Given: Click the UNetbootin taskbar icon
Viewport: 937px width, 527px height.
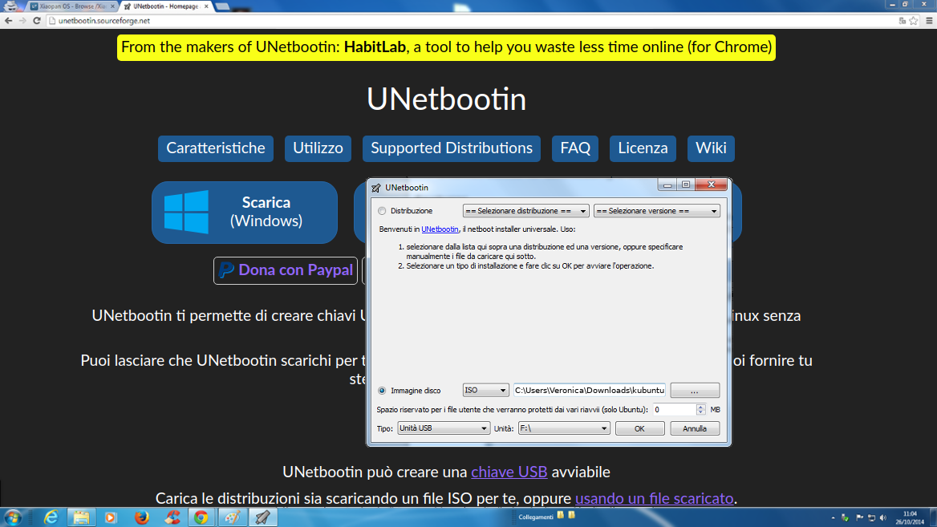Looking at the screenshot, I should 262,517.
